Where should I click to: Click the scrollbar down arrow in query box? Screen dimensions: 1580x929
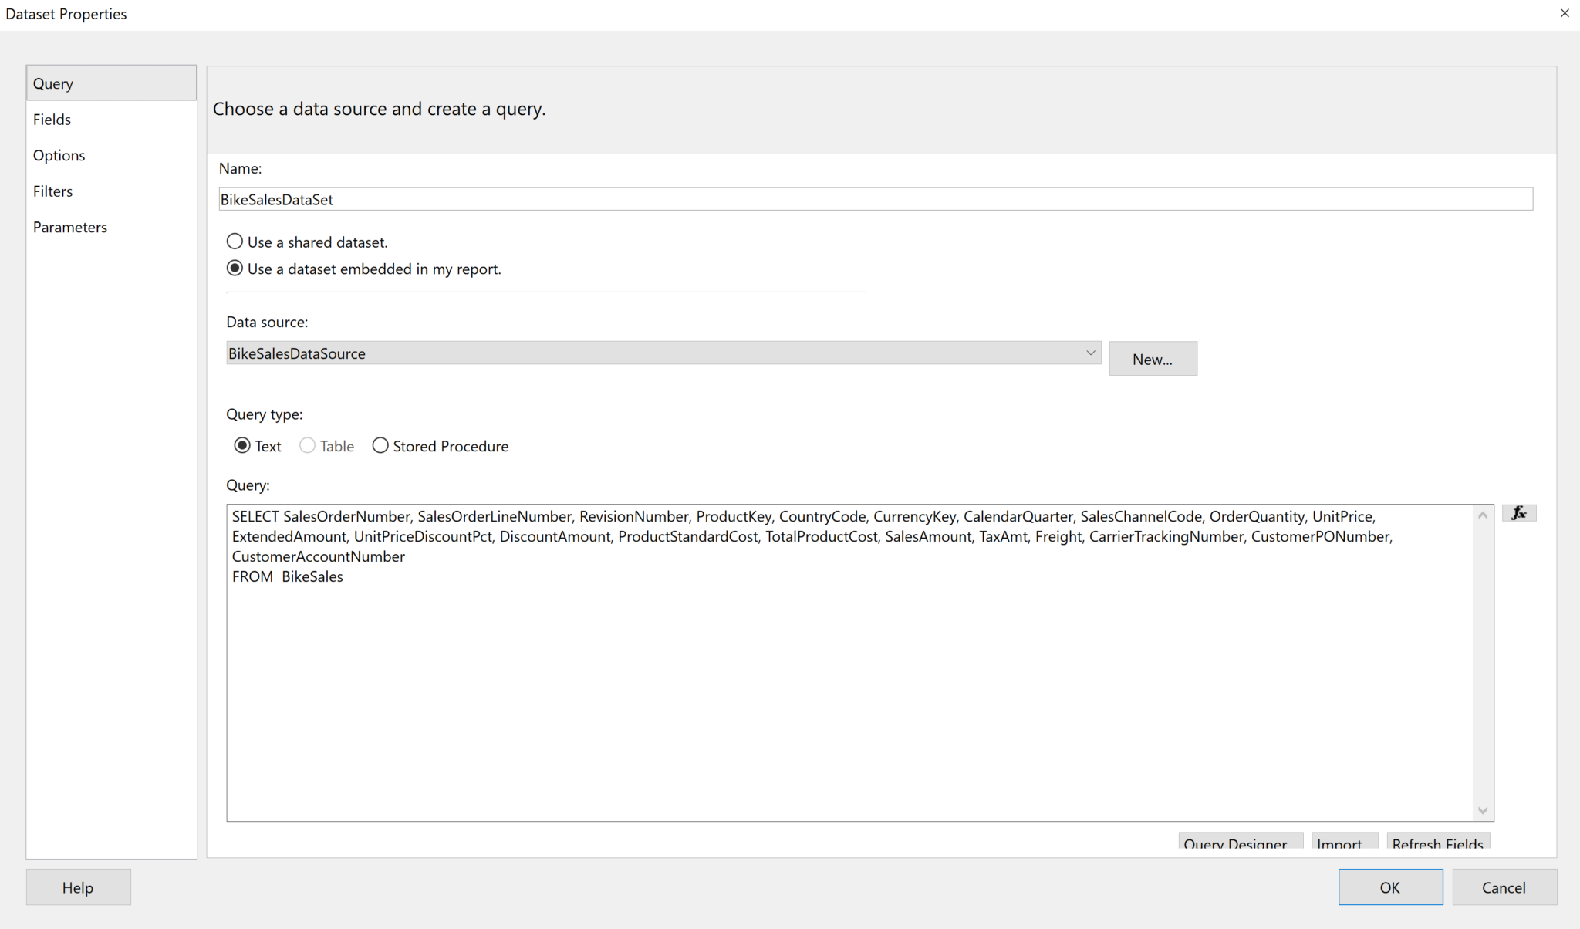(1482, 809)
